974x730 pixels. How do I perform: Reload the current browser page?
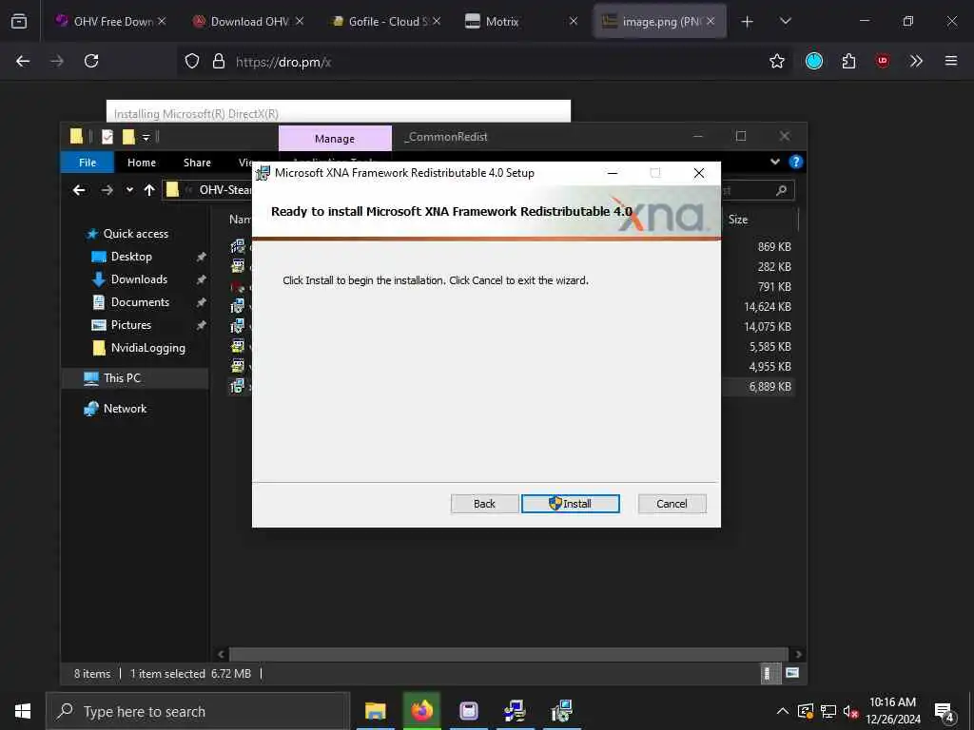91,61
